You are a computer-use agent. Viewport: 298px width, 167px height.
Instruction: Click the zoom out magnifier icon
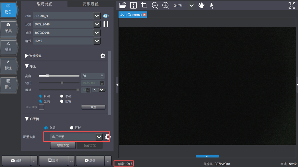[x=155, y=5]
